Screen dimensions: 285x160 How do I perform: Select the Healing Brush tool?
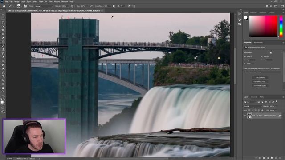pos(3,42)
